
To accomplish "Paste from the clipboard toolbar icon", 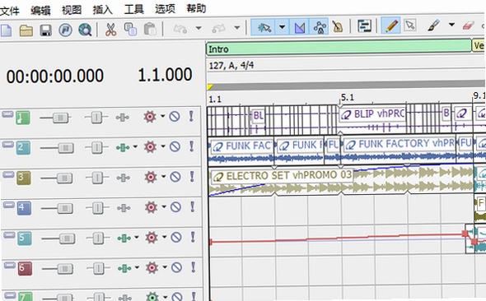I will click(x=150, y=30).
